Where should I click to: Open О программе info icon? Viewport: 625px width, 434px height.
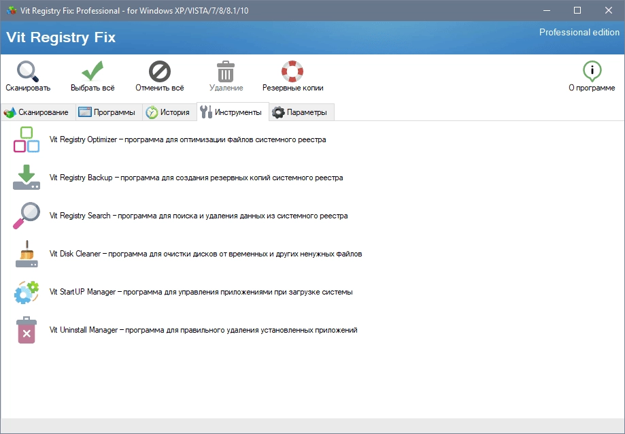tap(592, 71)
